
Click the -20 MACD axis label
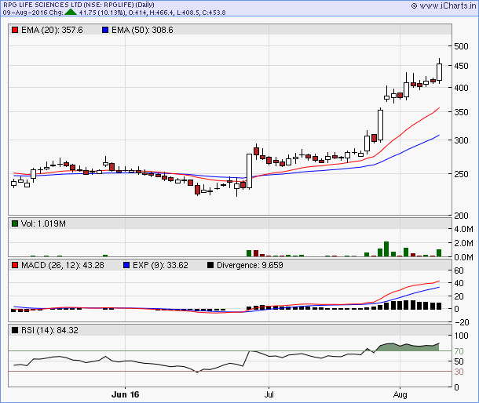[462, 322]
